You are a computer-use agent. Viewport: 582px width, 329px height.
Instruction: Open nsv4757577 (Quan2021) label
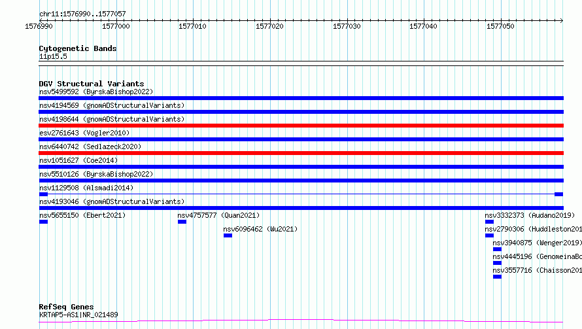(218, 215)
